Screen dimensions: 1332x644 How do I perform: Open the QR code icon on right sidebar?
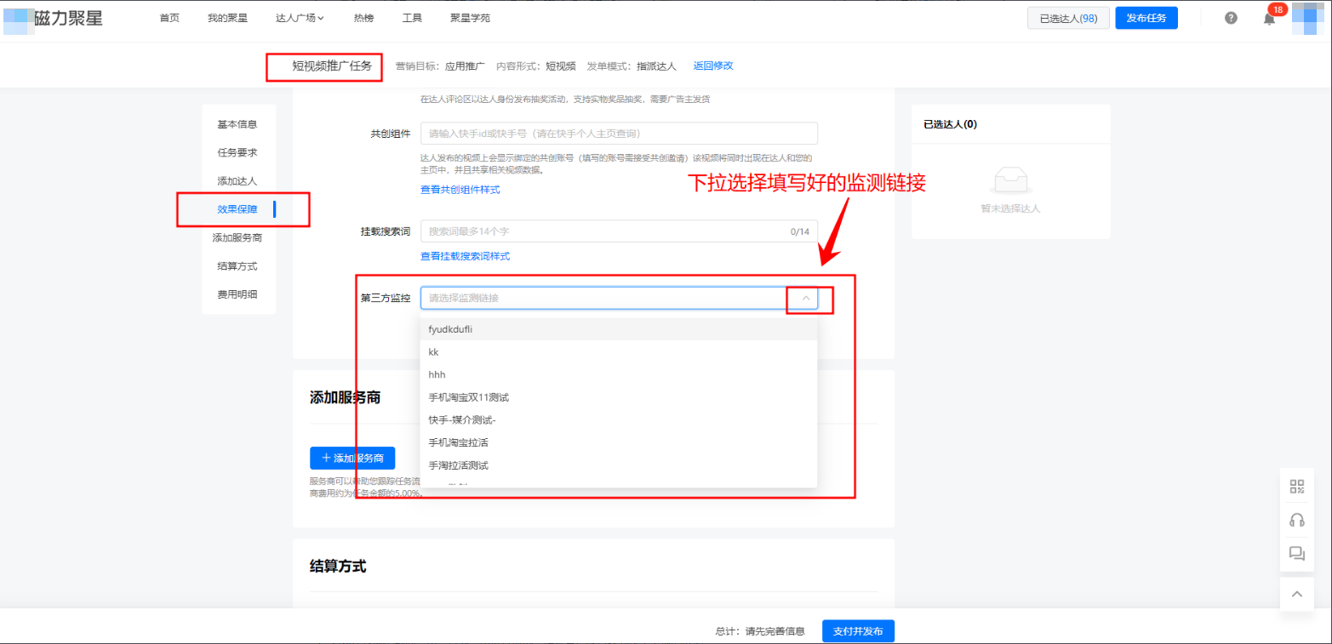click(1297, 487)
